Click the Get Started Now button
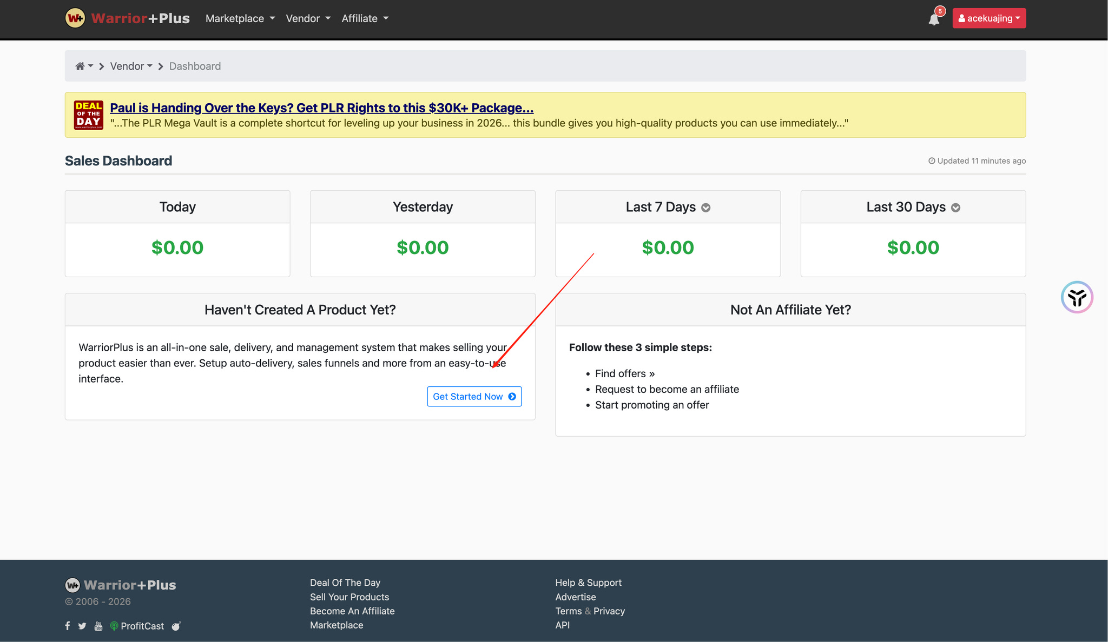1108x642 pixels. [474, 396]
